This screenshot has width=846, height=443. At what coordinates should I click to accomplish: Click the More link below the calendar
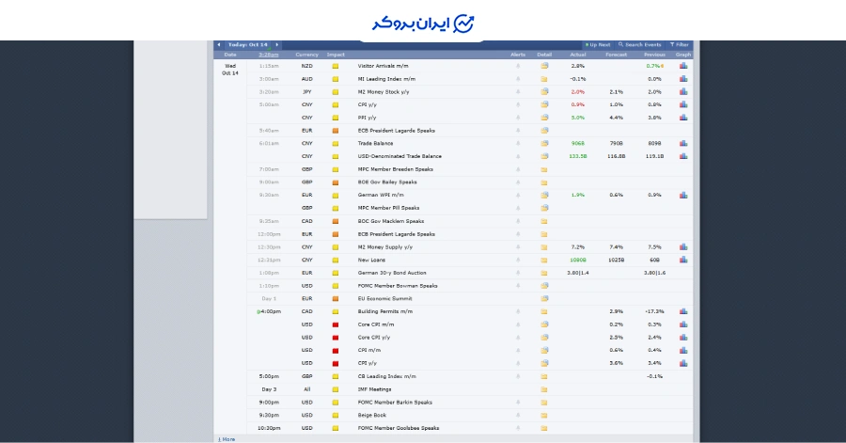227,439
